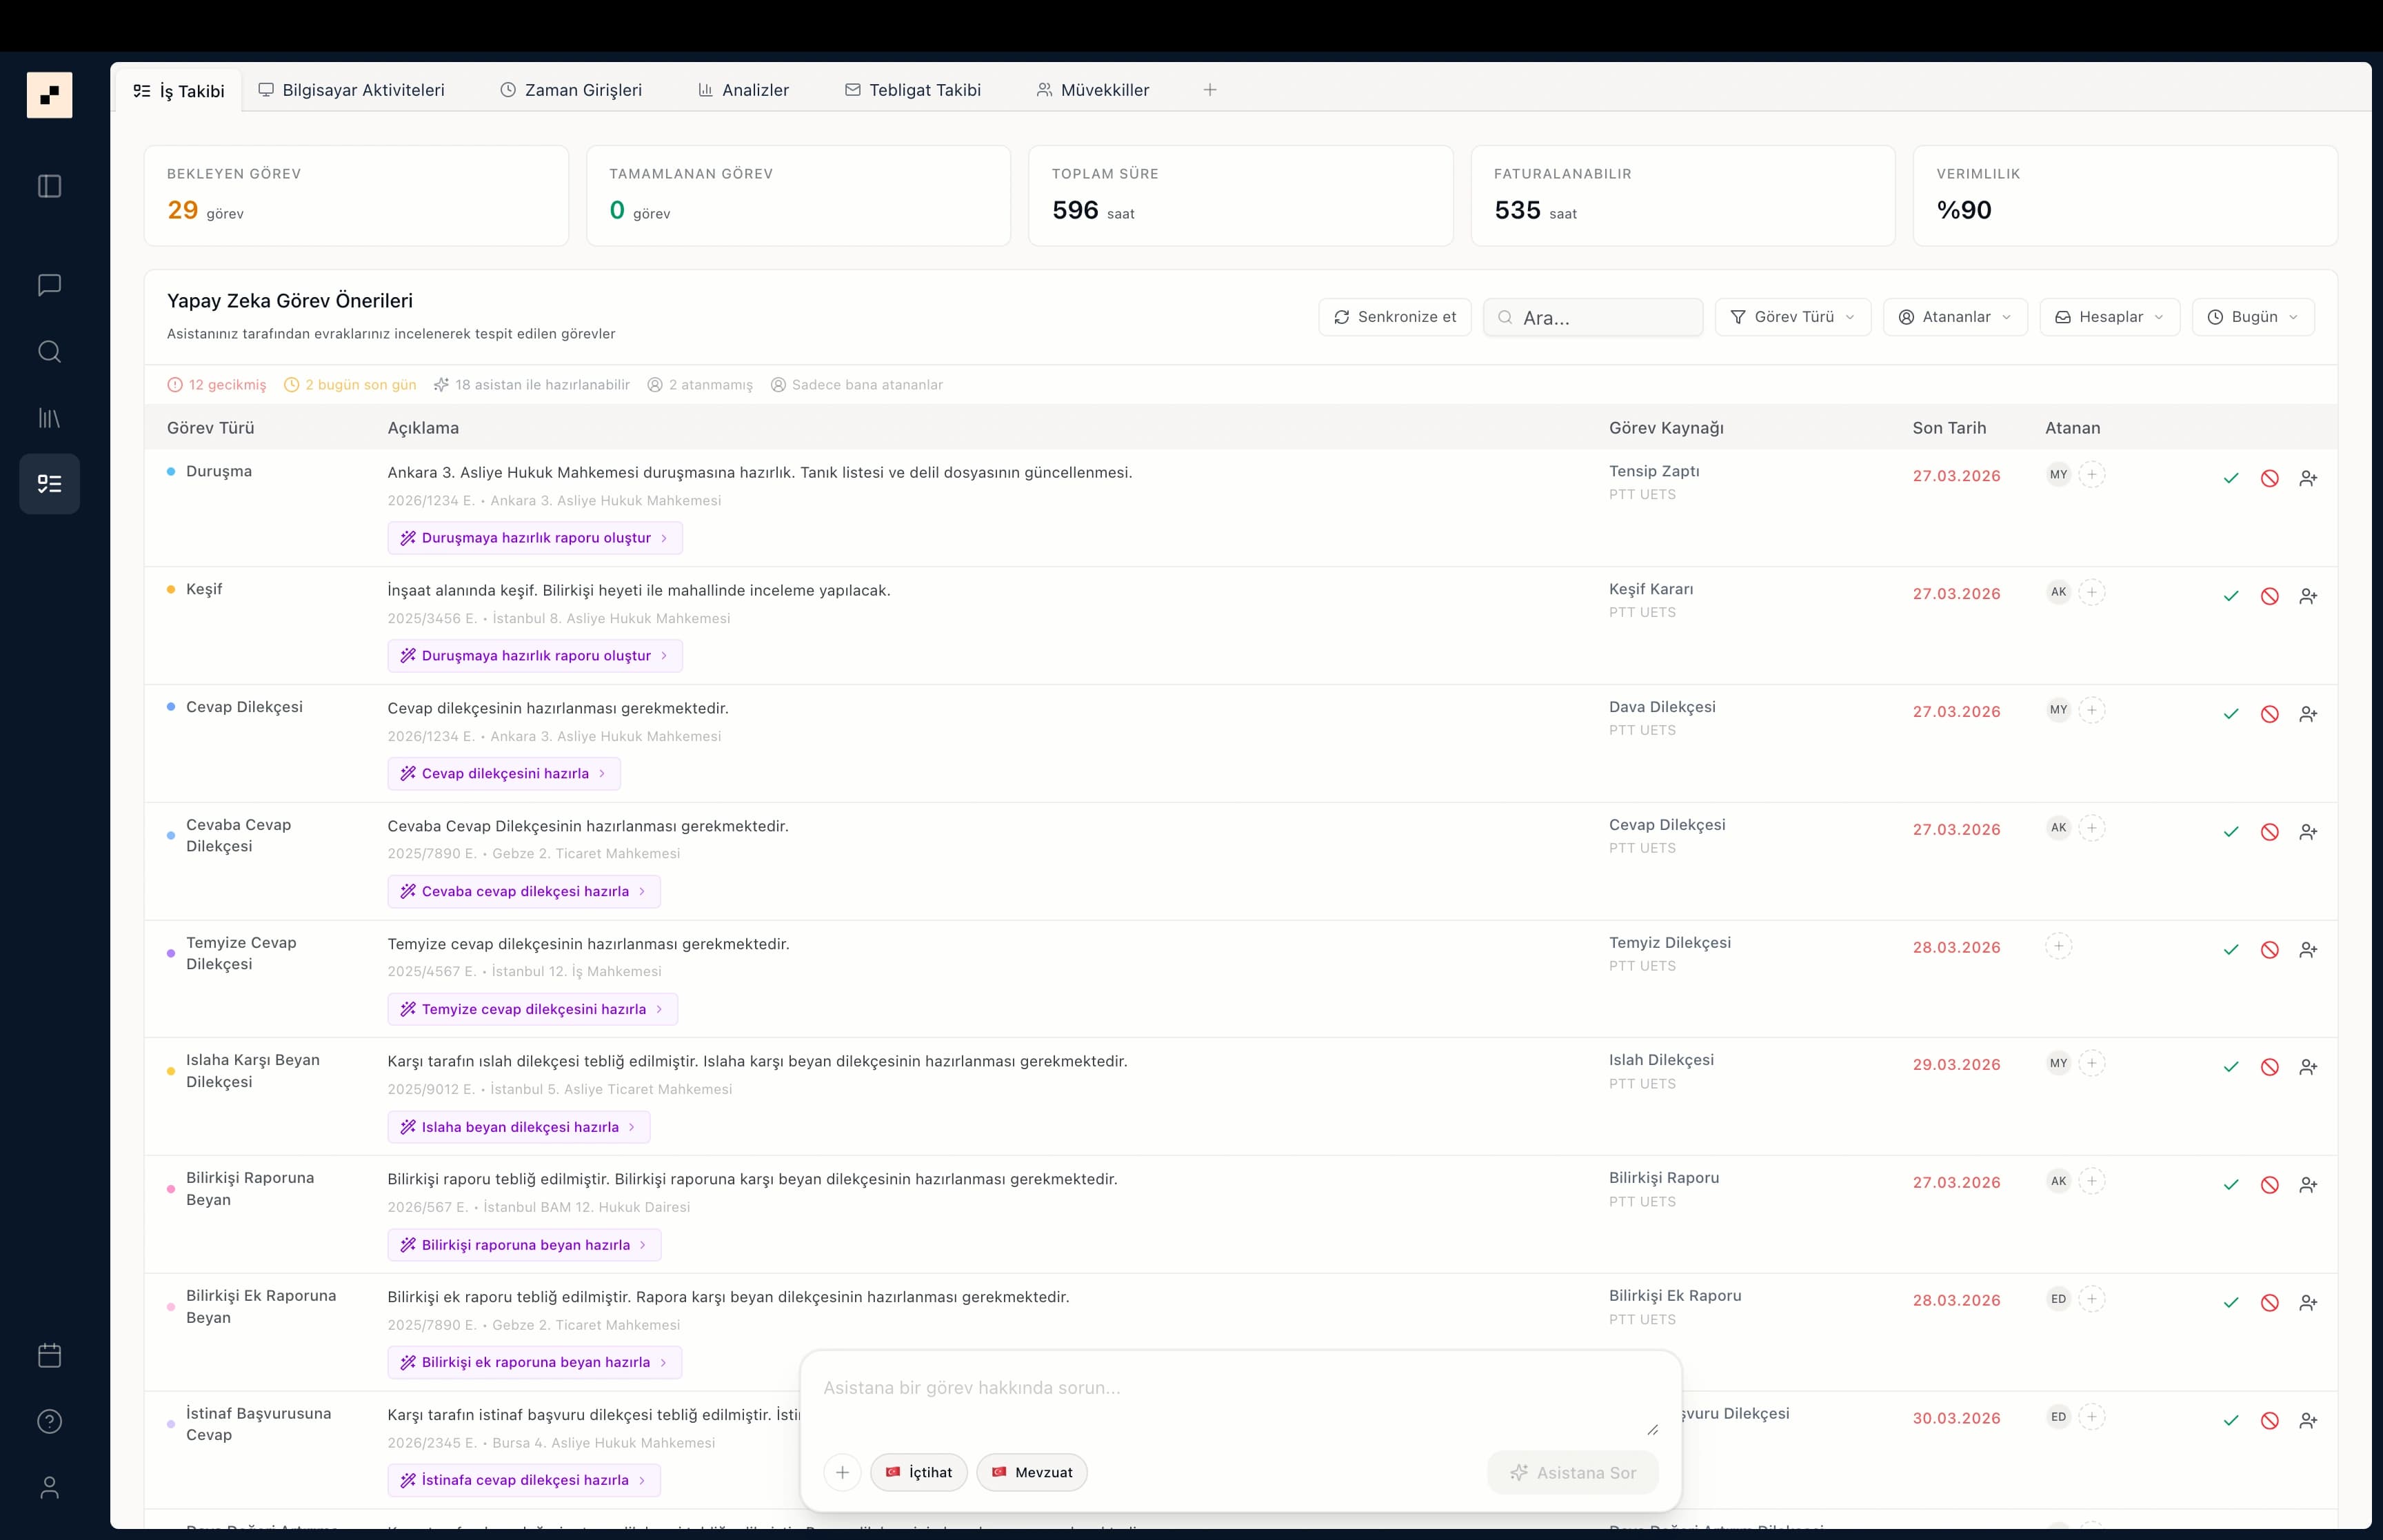Mark the Duruşma task as completed

pos(2230,478)
